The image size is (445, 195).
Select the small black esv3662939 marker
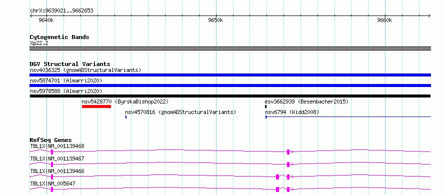coord(265,106)
